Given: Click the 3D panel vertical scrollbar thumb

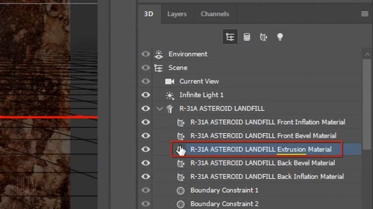Looking at the screenshot, I should (367, 105).
